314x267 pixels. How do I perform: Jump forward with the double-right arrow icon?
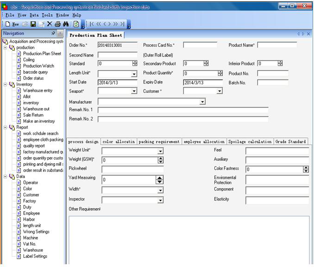click(x=115, y=24)
